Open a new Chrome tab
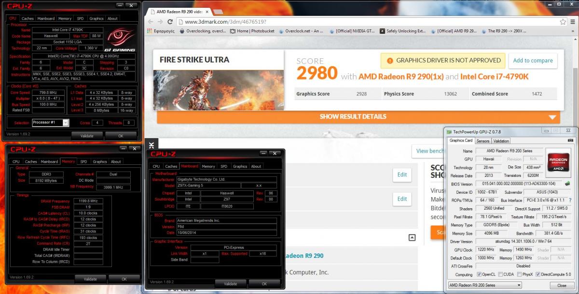This screenshot has width=579, height=294. coord(219,11)
